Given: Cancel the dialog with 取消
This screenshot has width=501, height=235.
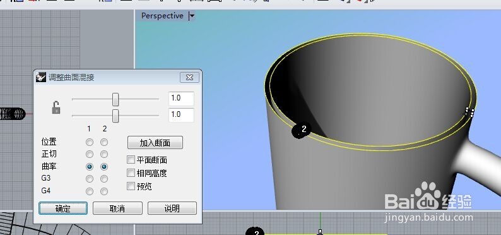Looking at the screenshot, I should pyautogui.click(x=117, y=208).
